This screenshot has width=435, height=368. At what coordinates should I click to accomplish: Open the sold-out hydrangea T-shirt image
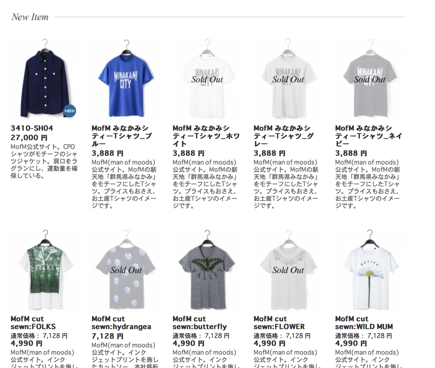(x=126, y=269)
